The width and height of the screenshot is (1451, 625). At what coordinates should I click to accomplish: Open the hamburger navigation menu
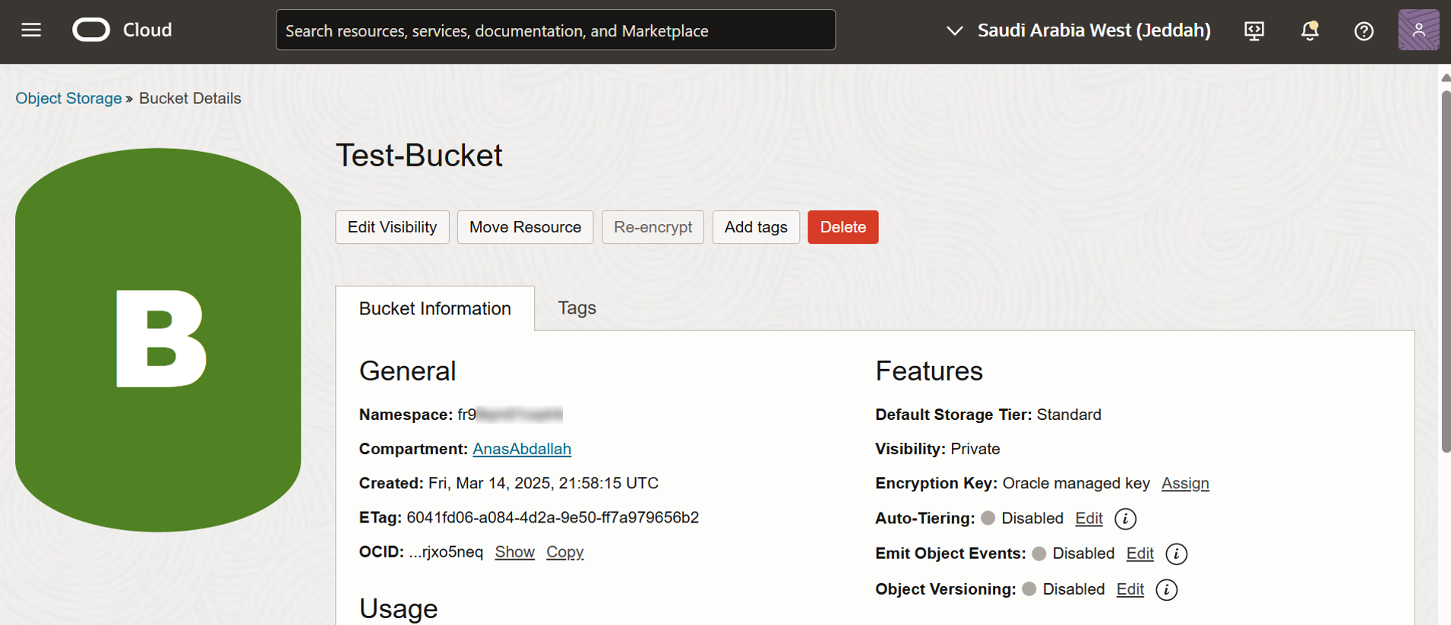[x=31, y=30]
